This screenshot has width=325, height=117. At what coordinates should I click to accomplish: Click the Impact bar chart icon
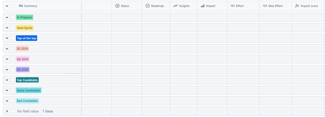click(202, 6)
